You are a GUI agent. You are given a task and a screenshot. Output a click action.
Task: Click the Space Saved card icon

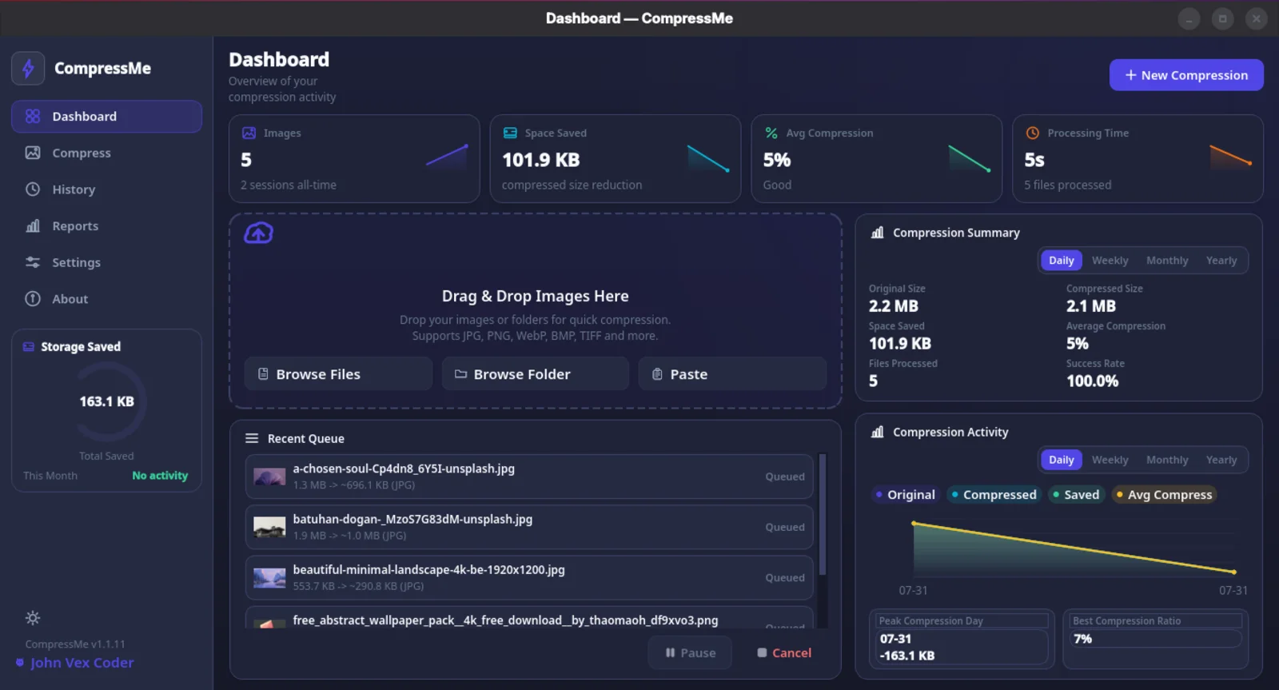pyautogui.click(x=510, y=133)
